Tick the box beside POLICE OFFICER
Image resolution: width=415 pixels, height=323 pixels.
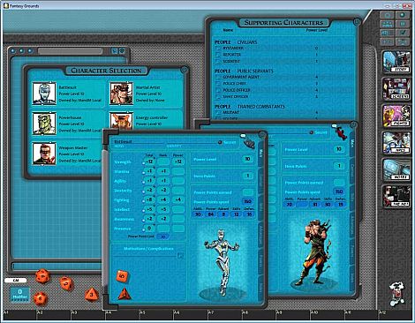click(218, 90)
